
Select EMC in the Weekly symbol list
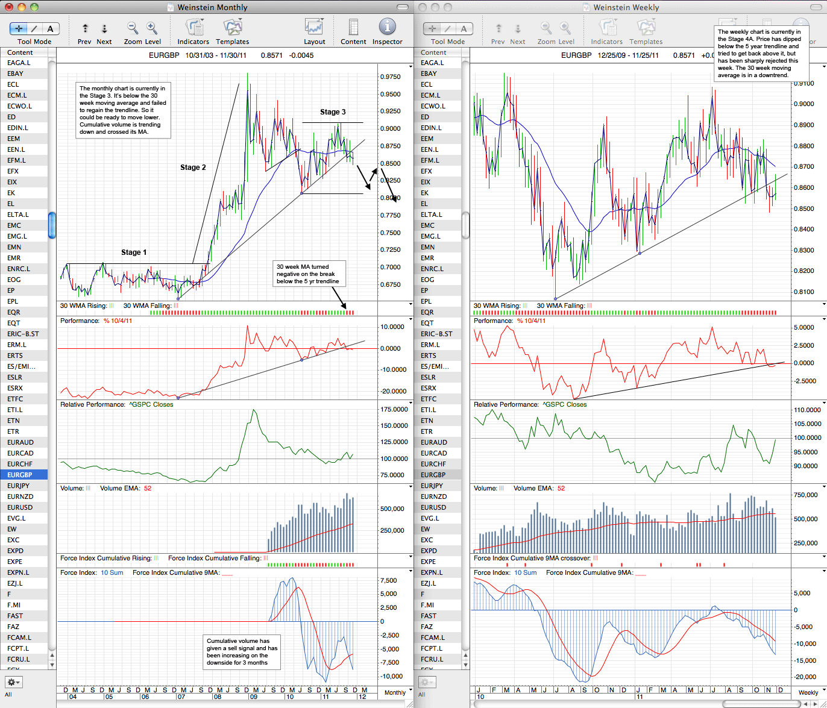click(x=438, y=225)
